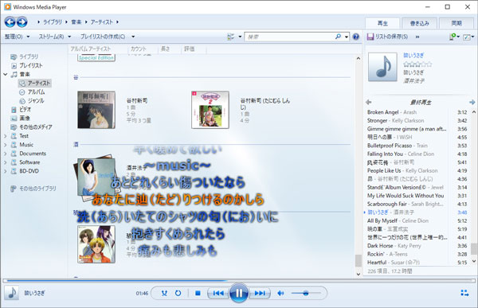Expand the Software library node
The height and width of the screenshot is (308, 478).
pyautogui.click(x=6, y=162)
